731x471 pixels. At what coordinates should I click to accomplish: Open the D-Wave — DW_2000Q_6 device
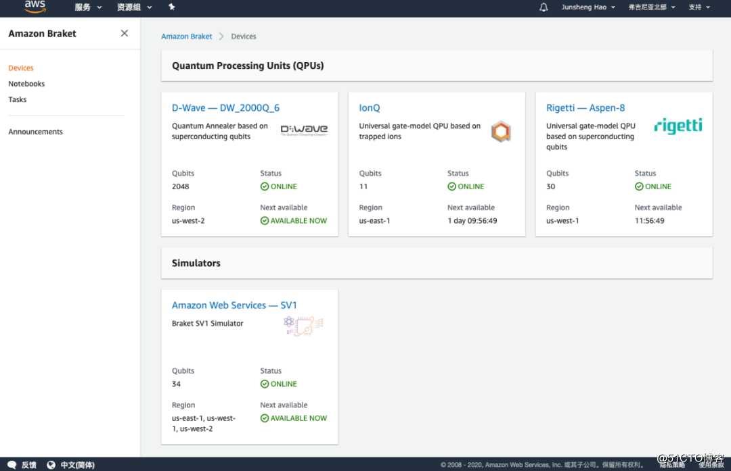point(225,107)
